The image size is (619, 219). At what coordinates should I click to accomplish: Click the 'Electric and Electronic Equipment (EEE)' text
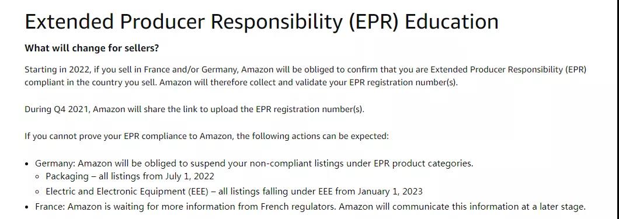pos(127,192)
